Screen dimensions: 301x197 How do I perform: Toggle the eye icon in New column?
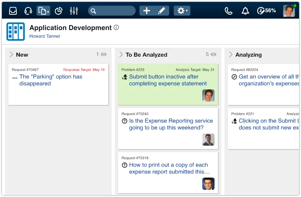pos(104,54)
